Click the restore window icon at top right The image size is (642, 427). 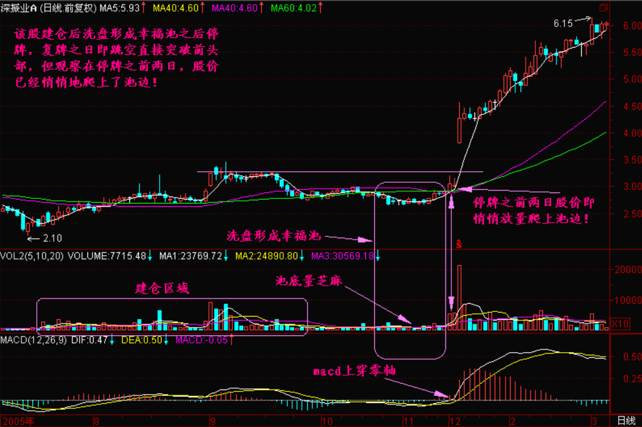tap(604, 8)
